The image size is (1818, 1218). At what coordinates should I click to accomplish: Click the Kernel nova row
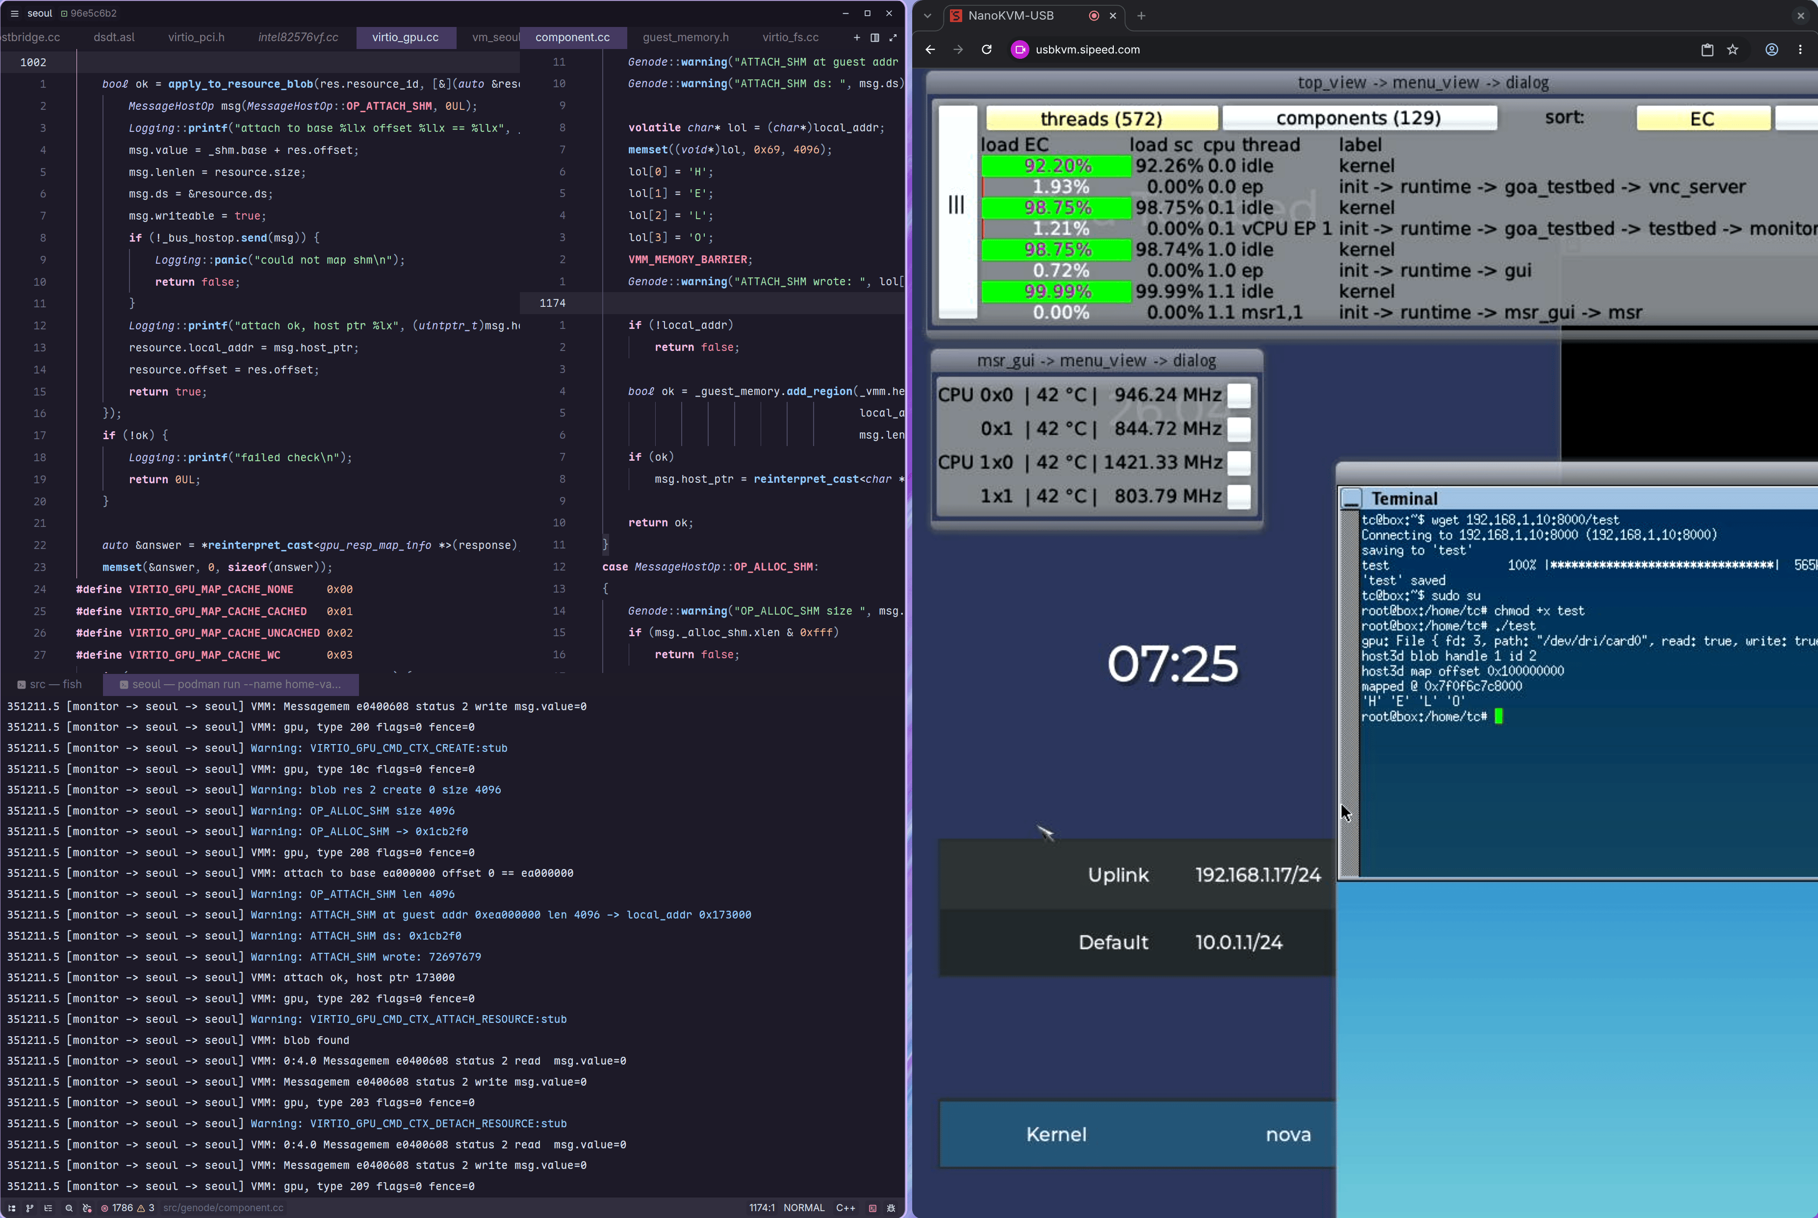[1137, 1134]
